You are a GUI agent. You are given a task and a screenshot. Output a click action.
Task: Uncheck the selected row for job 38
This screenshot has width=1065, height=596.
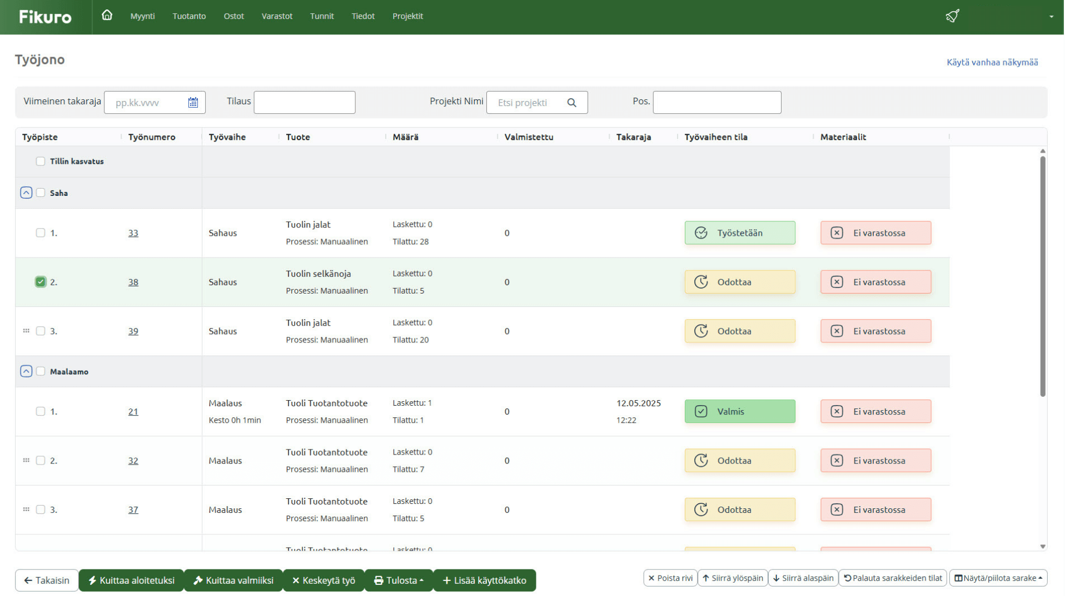pos(41,282)
